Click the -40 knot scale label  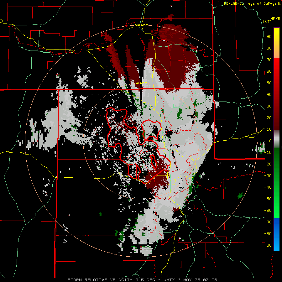pos(268,187)
